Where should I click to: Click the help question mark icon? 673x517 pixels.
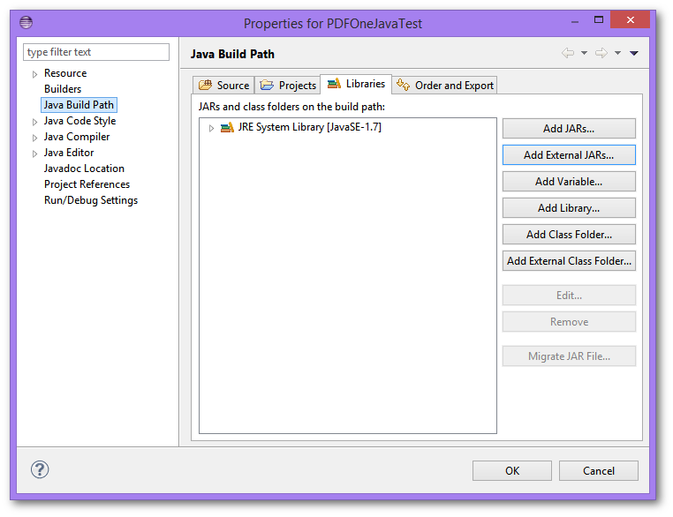point(40,469)
